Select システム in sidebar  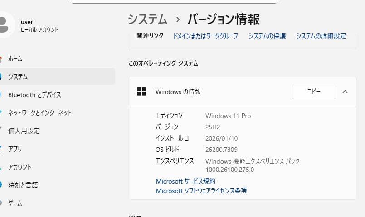(57, 76)
